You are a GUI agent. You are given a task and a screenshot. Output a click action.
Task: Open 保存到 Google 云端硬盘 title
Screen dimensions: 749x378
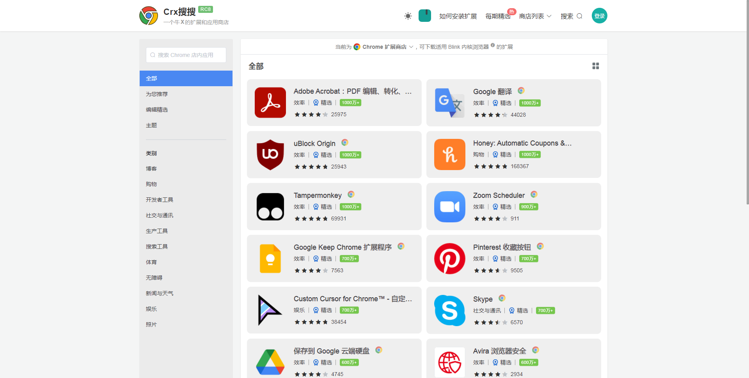331,351
